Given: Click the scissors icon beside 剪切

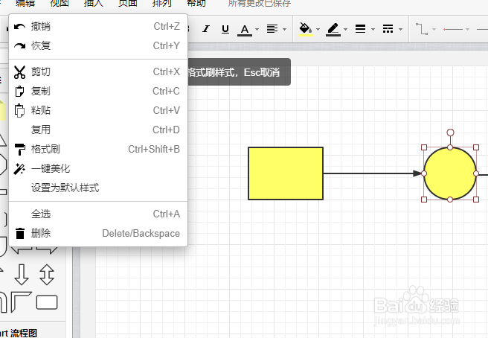Looking at the screenshot, I should pyautogui.click(x=19, y=72).
